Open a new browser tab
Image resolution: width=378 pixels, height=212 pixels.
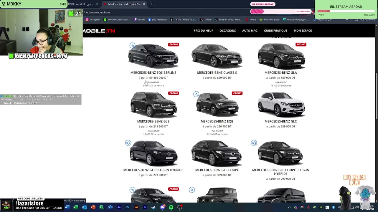151,4
